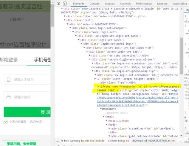This screenshot has width=189, height=146.
Task: Click the Elements panel vertical scrollbar thumb
Action: pos(181,56)
